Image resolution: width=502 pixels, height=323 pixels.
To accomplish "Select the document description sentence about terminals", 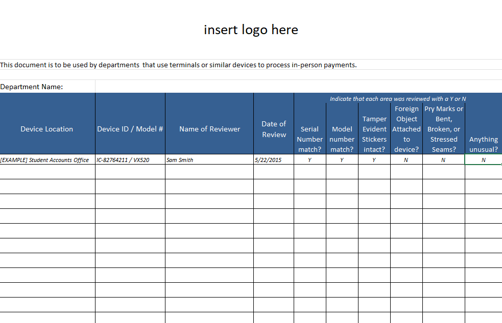I will coord(178,65).
